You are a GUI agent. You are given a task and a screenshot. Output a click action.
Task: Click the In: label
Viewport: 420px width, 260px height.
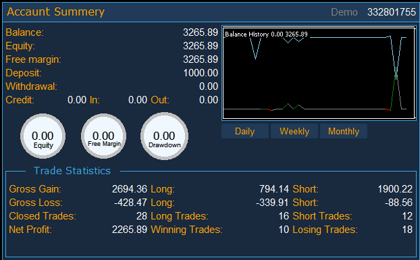coord(95,100)
